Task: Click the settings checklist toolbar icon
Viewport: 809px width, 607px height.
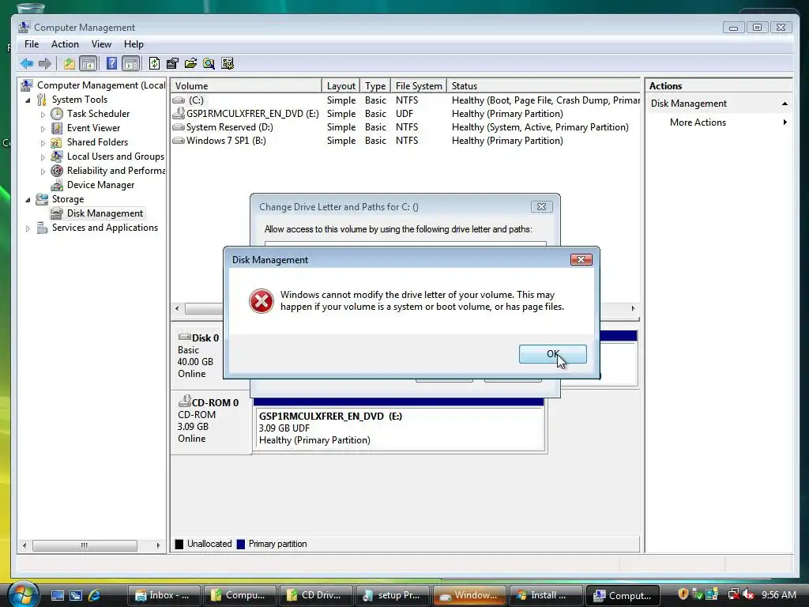Action: point(228,63)
